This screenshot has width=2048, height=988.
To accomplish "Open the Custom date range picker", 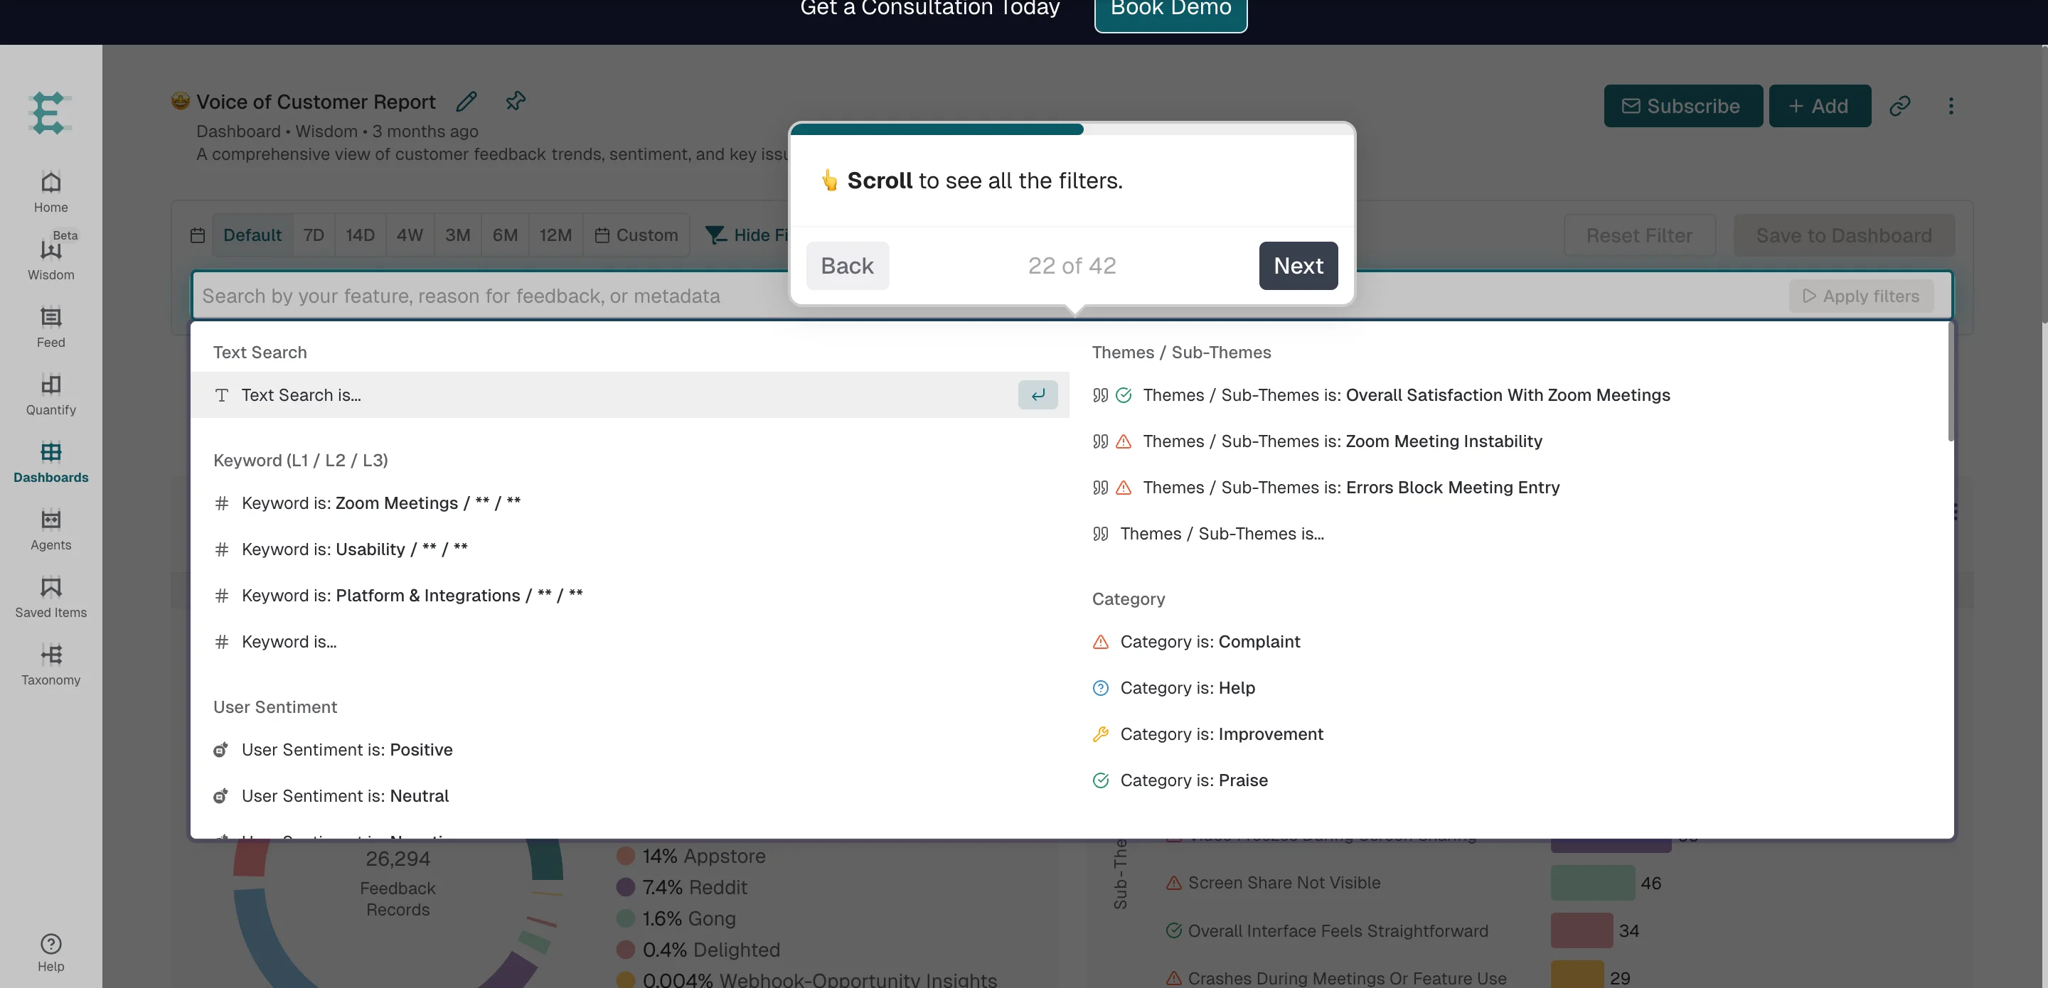I will click(x=637, y=235).
